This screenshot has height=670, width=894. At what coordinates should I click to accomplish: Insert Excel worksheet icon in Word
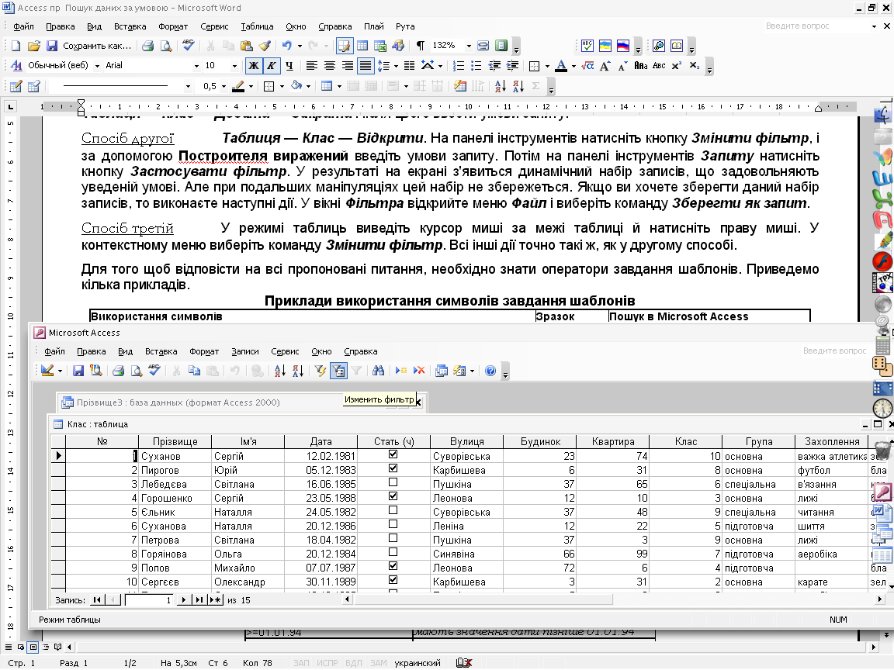tap(380, 46)
